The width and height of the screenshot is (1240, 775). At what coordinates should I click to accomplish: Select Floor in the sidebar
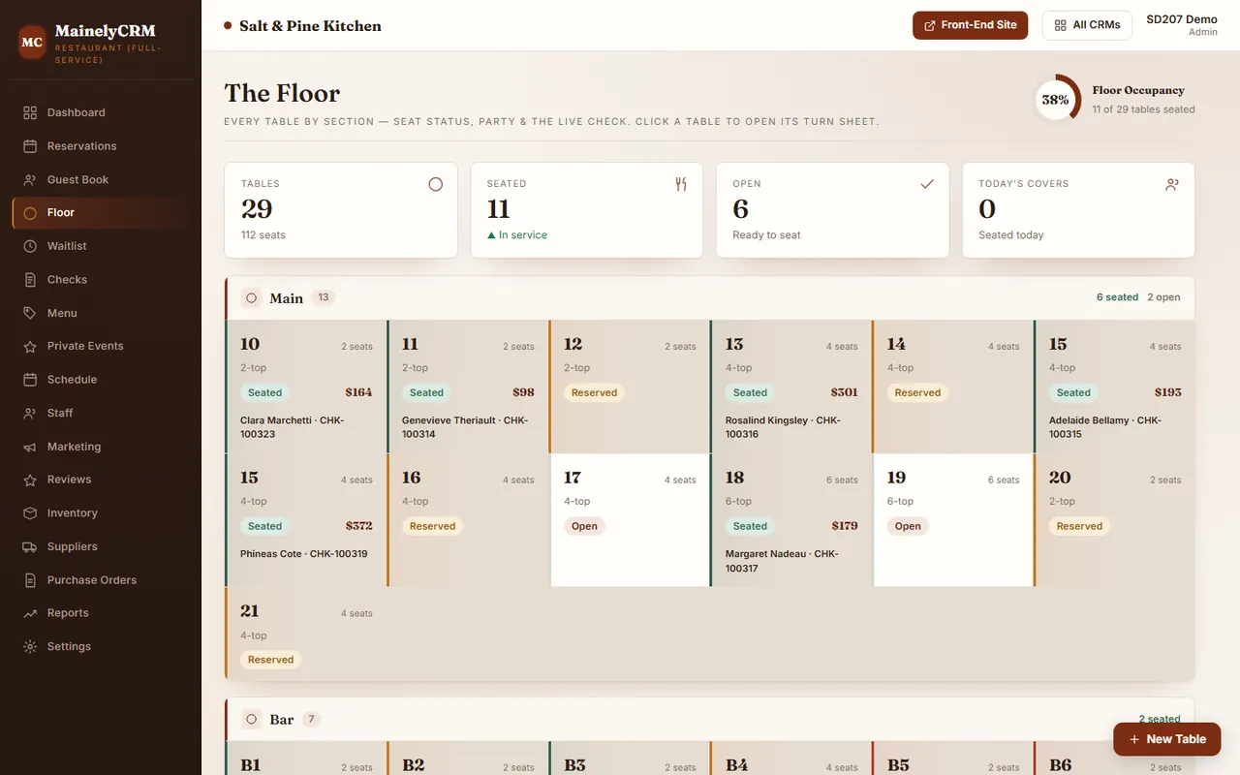(x=101, y=213)
